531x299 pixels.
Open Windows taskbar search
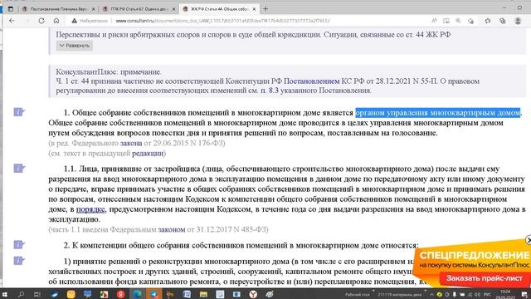21,294
